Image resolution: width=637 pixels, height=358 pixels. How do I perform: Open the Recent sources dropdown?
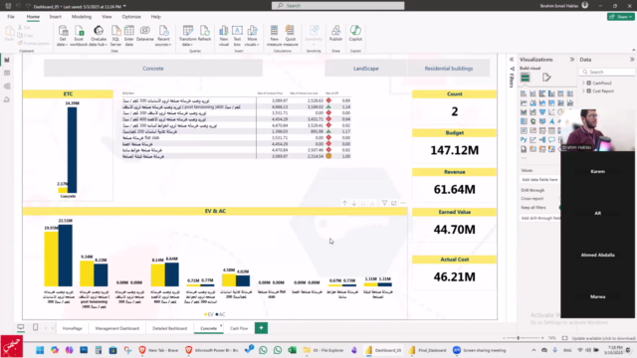tap(163, 36)
